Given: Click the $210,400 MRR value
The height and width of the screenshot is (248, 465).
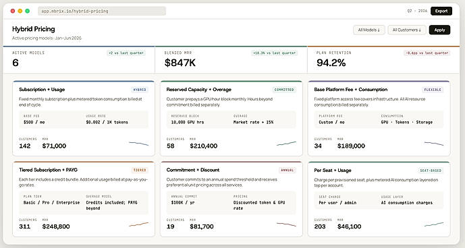Looking at the screenshot, I should click(x=203, y=146).
